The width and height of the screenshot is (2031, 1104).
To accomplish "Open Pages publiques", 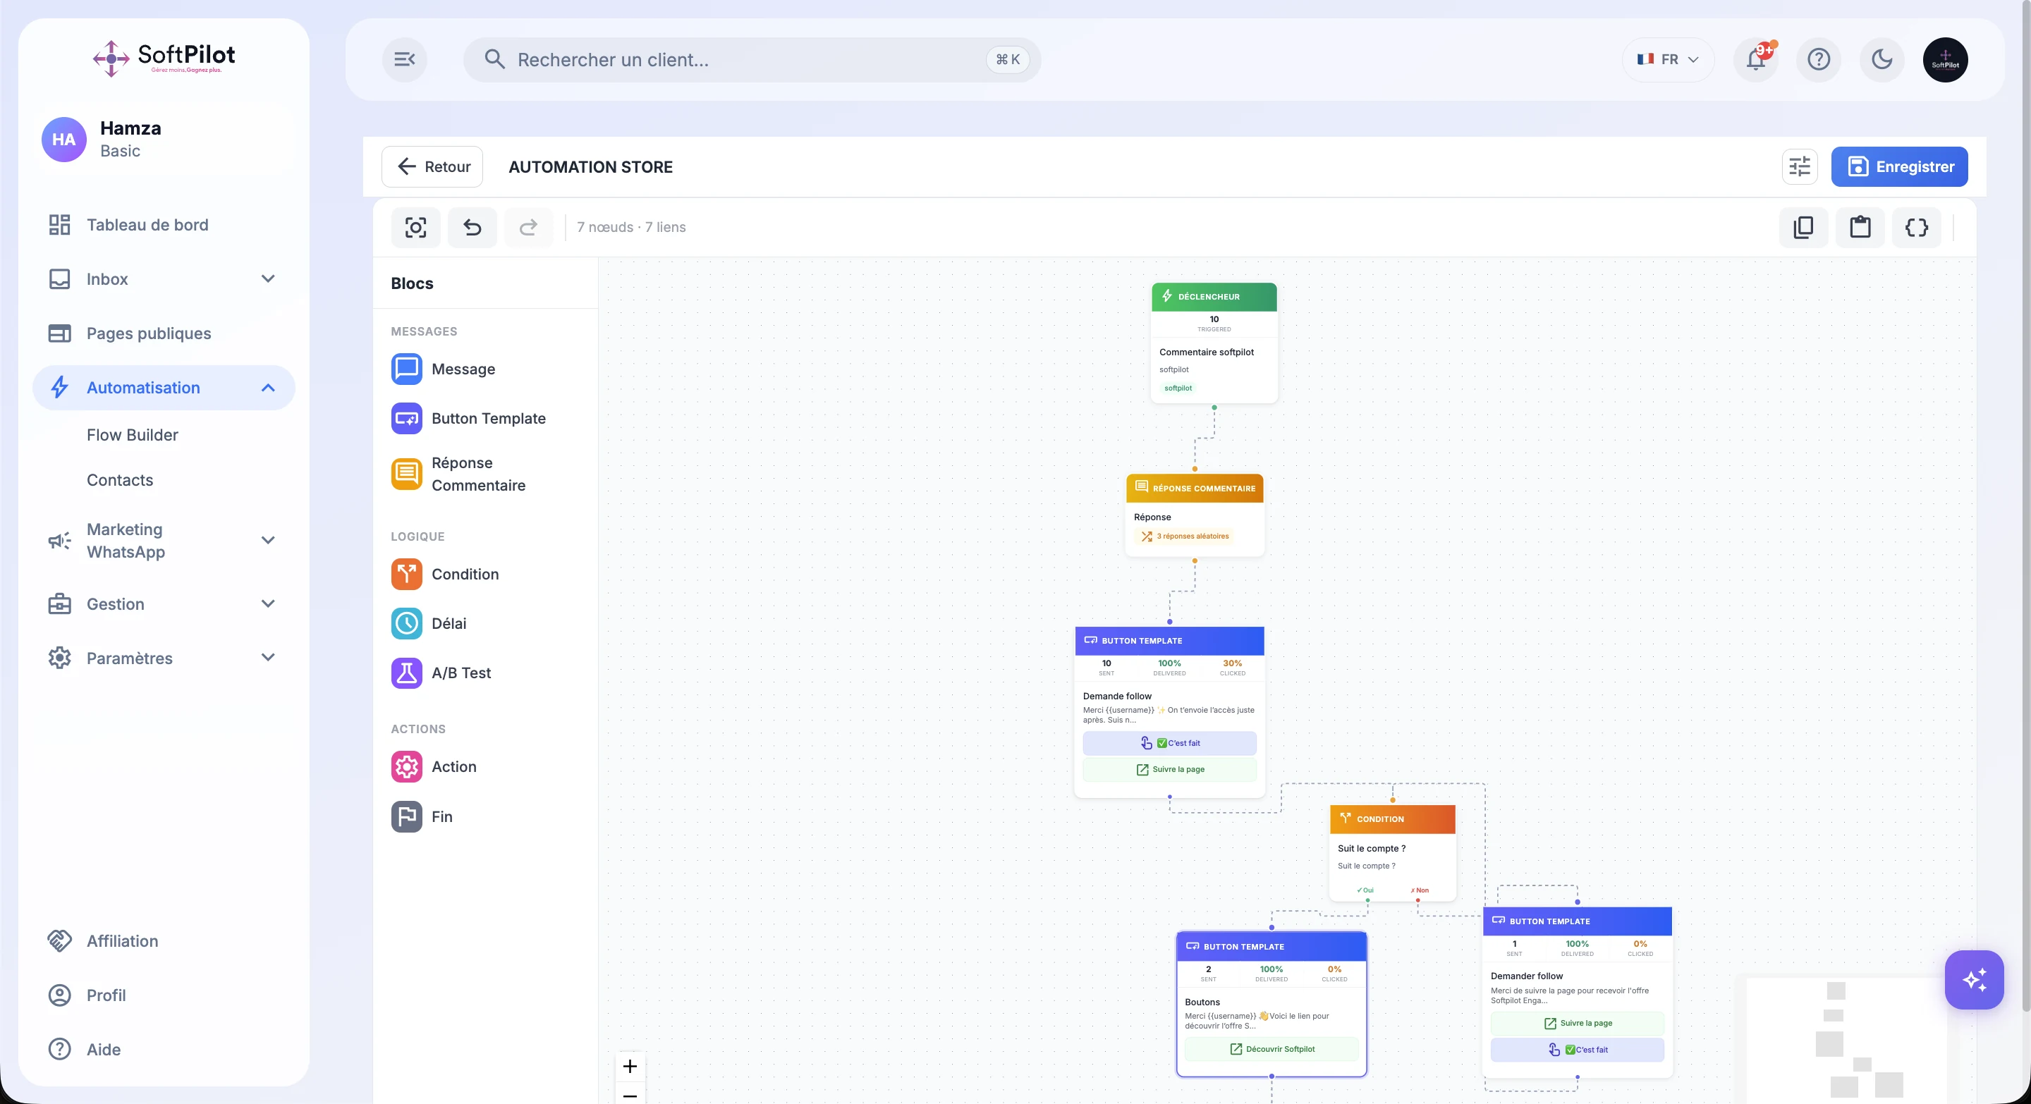I will [164, 333].
